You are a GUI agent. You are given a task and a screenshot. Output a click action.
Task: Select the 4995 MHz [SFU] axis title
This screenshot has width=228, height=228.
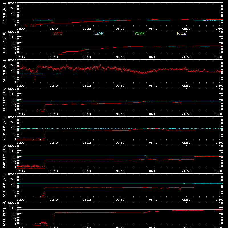pos(4,157)
